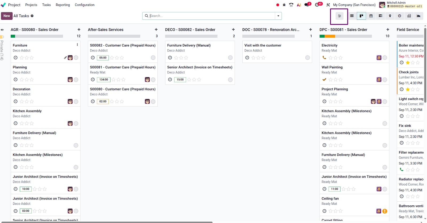The image size is (427, 223).
Task: Open the Reporting menu
Action: tap(63, 5)
